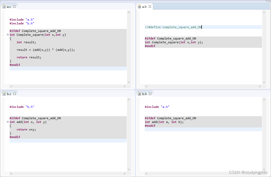Click #ifdef Complete_square_add_ON line in b.c
Viewport: 271px width, 177px height.
[35, 118]
